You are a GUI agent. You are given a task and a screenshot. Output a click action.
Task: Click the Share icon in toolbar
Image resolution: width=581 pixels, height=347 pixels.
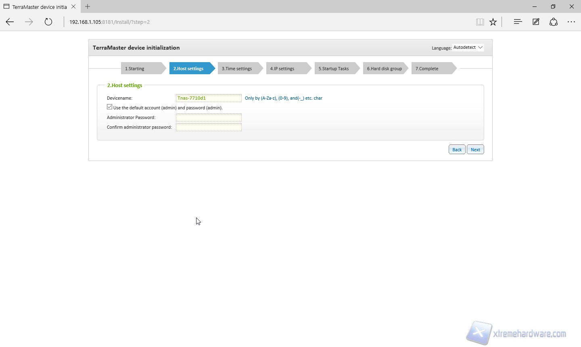pyautogui.click(x=554, y=22)
